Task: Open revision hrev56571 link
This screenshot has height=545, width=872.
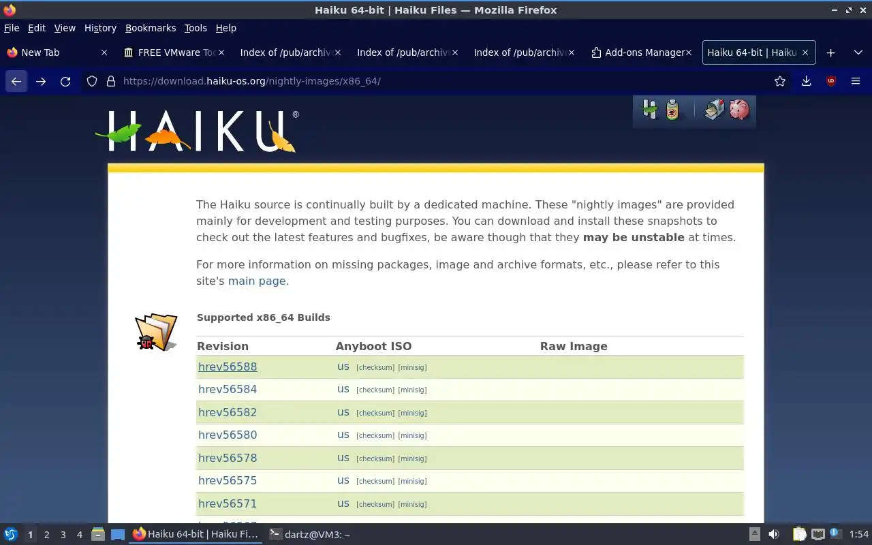Action: (x=228, y=503)
